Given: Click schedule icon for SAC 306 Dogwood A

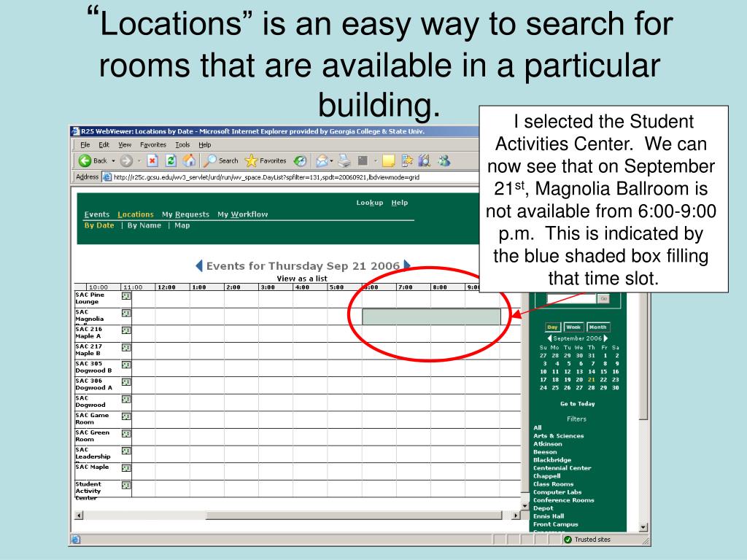Looking at the screenshot, I should click(126, 382).
